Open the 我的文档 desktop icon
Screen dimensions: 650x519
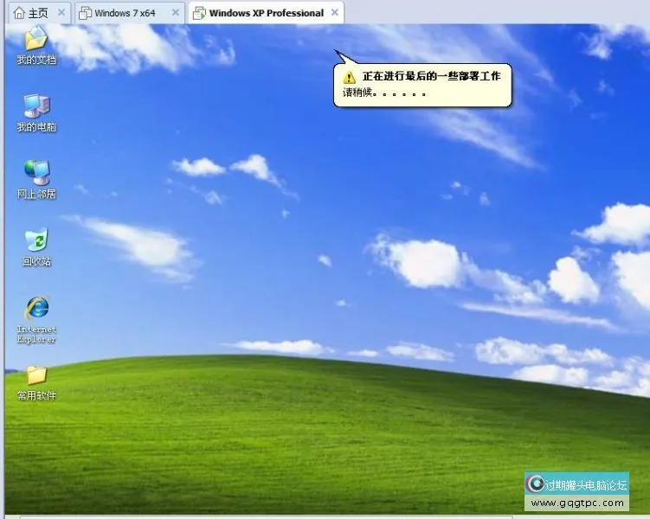tap(35, 39)
